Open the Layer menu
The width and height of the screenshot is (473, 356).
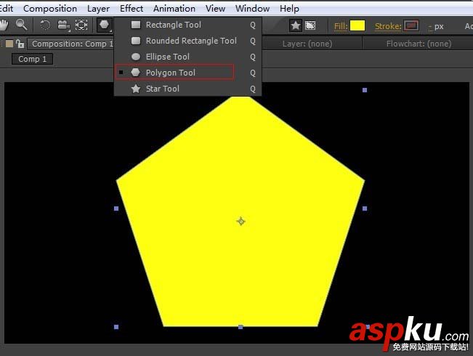click(98, 9)
